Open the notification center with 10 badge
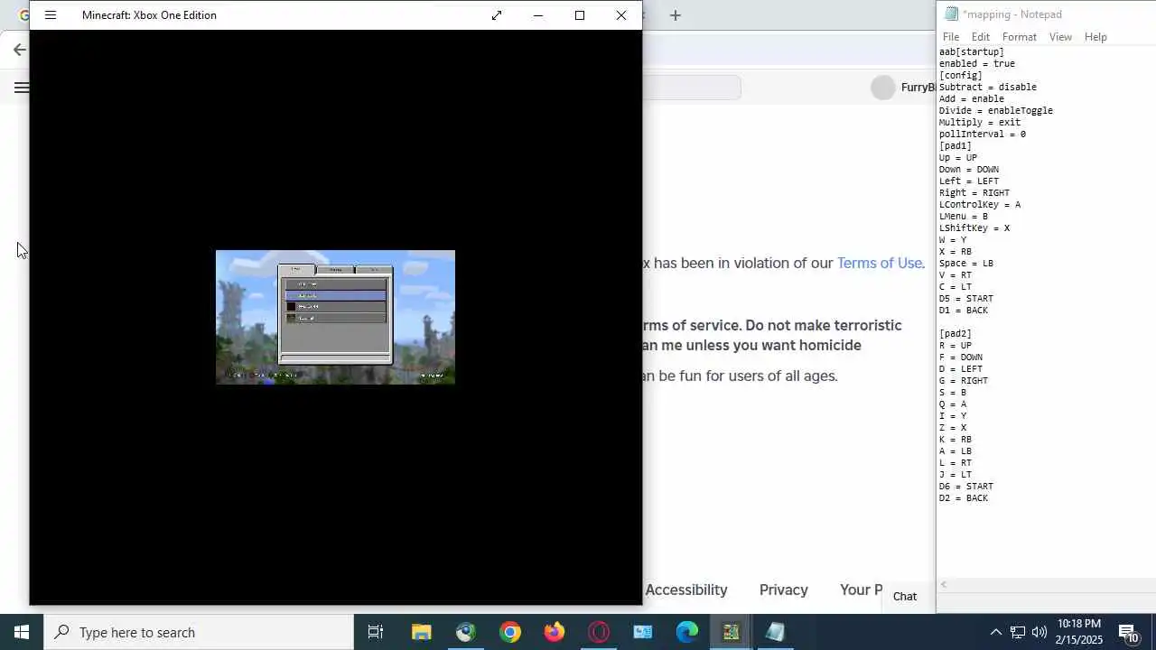Viewport: 1156px width, 650px height. point(1129,632)
